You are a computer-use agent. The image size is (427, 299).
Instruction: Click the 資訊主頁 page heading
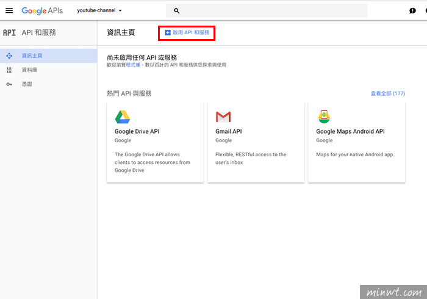click(121, 33)
